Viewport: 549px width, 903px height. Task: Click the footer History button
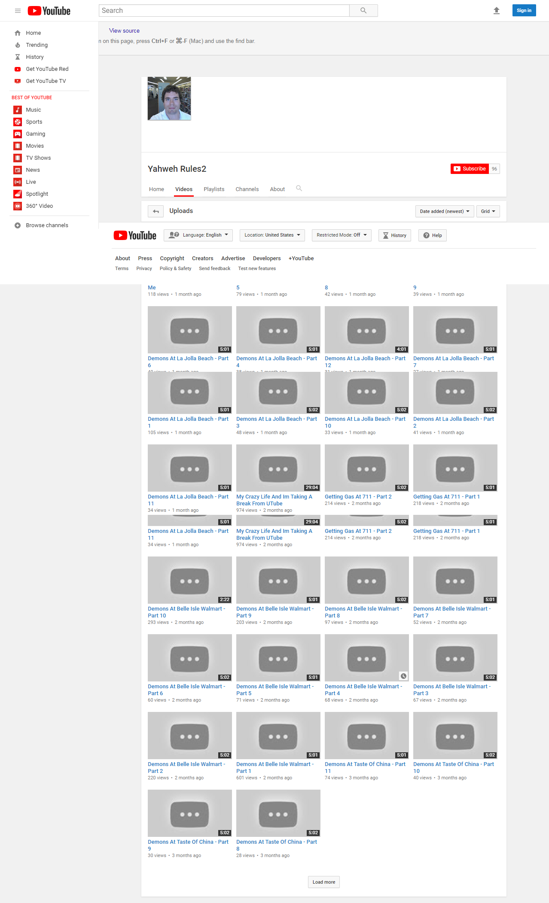[395, 235]
